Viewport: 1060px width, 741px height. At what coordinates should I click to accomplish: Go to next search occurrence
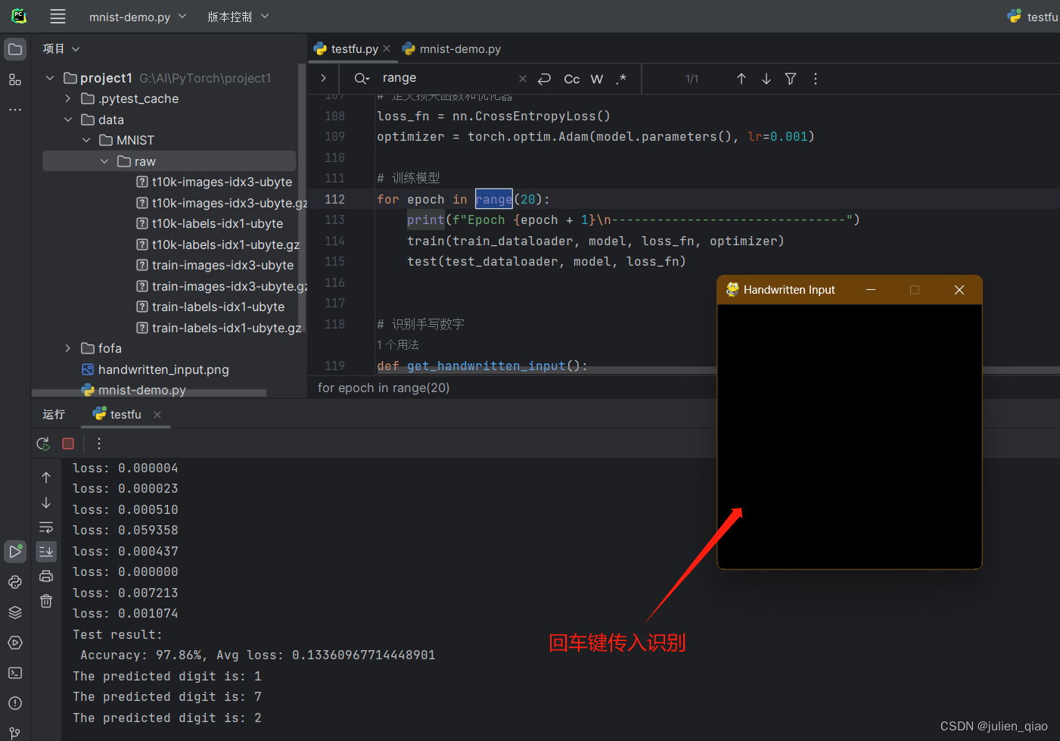tap(766, 79)
